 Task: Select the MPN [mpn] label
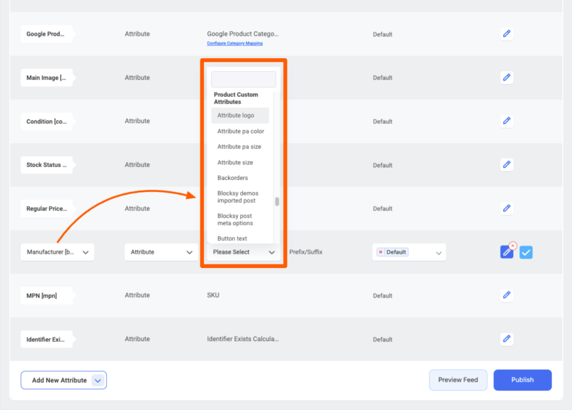[x=47, y=296]
